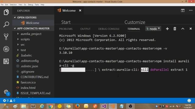Switch to the Output panel tab
Image resolution: width=195 pixels, height=109 pixels.
point(85,29)
